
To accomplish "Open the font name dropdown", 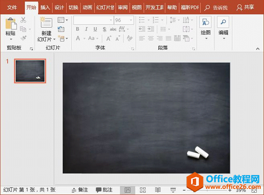I will tap(111, 20).
